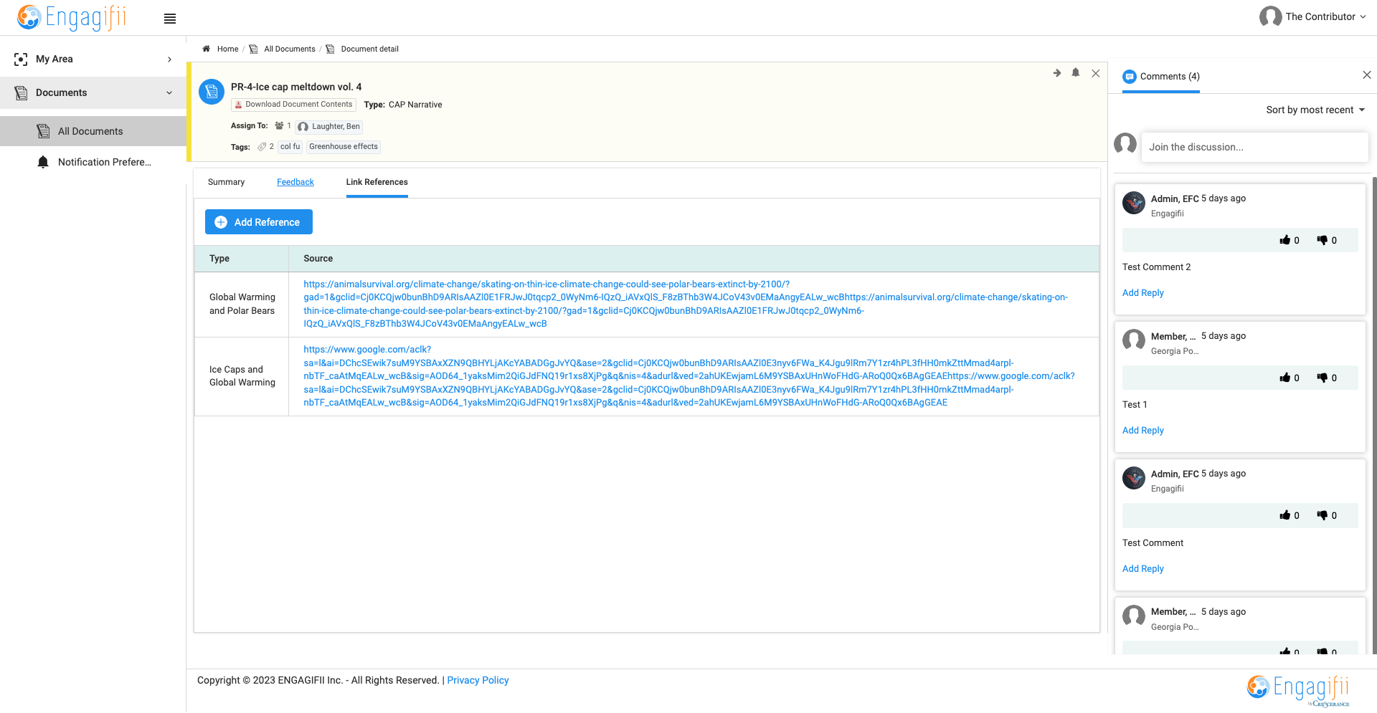Open The Contributor user dropdown
The image size is (1377, 713).
click(1312, 16)
